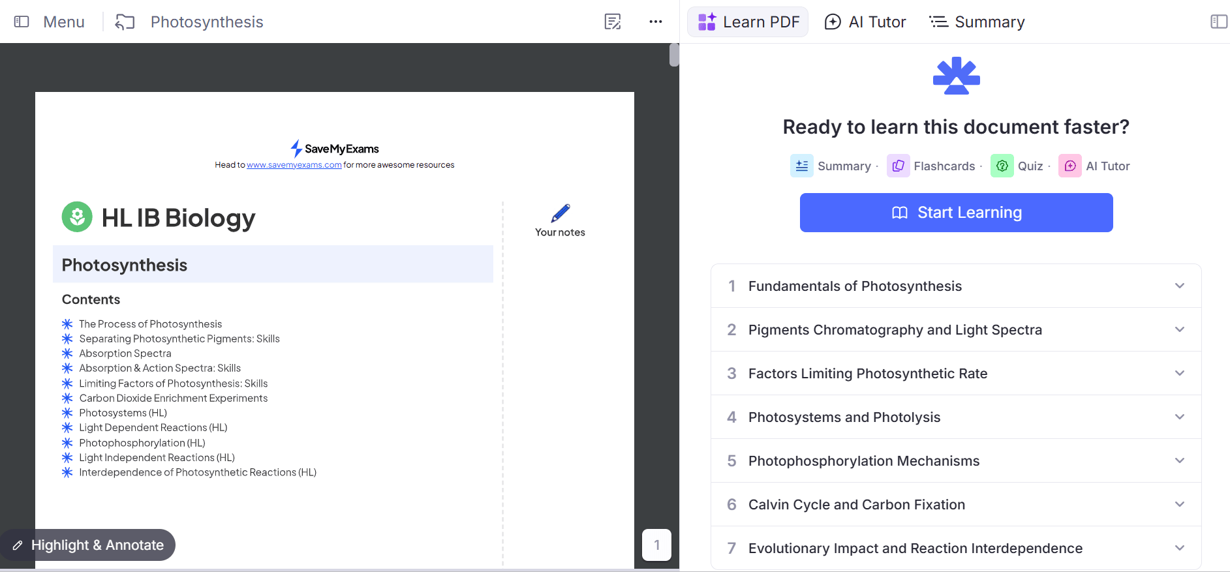This screenshot has height=572, width=1230.
Task: Click the Contents heading in the PDF
Action: [91, 299]
